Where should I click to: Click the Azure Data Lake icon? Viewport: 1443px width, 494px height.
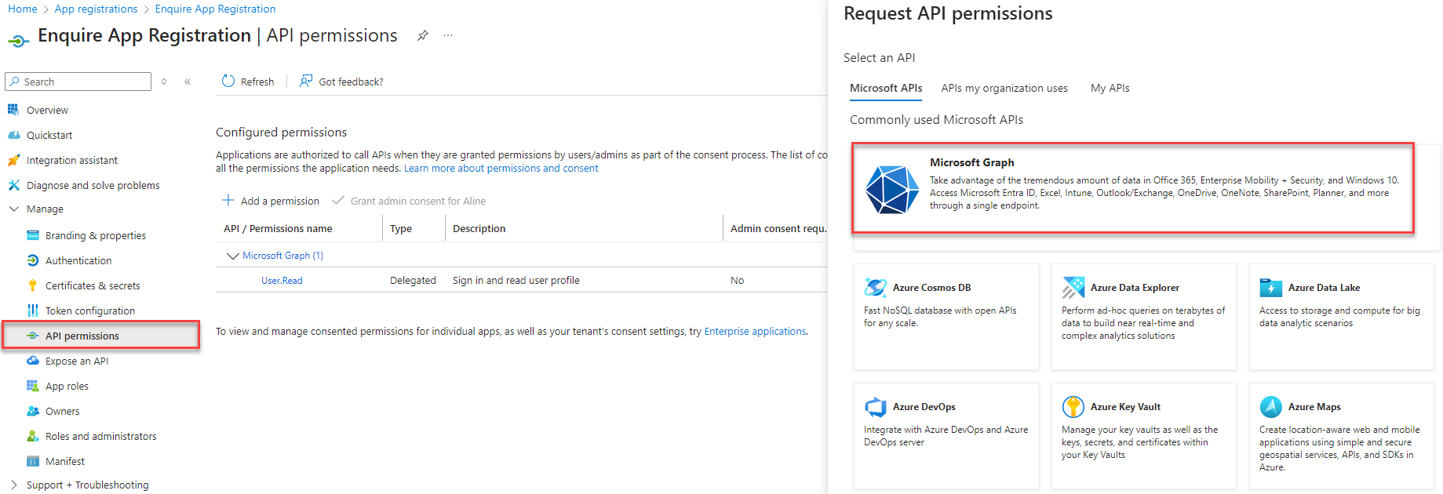coord(1270,288)
